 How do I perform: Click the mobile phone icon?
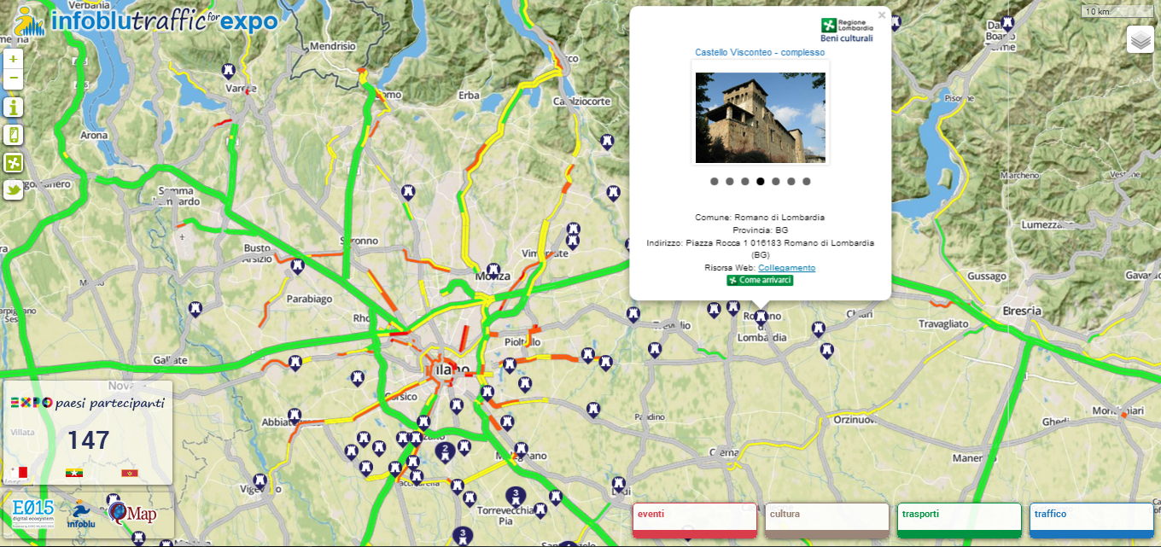click(x=13, y=135)
